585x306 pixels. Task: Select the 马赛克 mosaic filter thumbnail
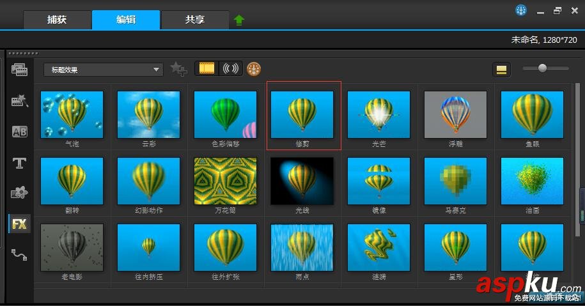click(456, 181)
